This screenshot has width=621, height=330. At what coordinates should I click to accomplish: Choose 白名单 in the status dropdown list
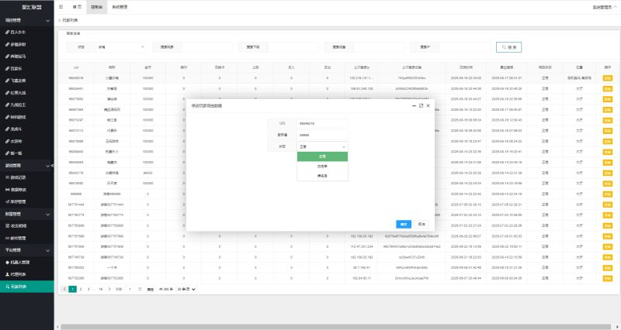tap(322, 166)
